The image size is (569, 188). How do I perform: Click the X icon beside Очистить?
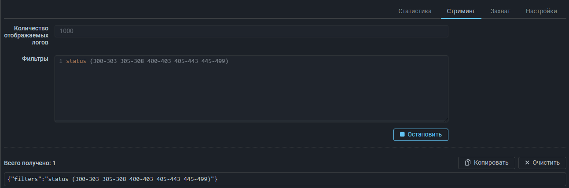click(x=527, y=163)
